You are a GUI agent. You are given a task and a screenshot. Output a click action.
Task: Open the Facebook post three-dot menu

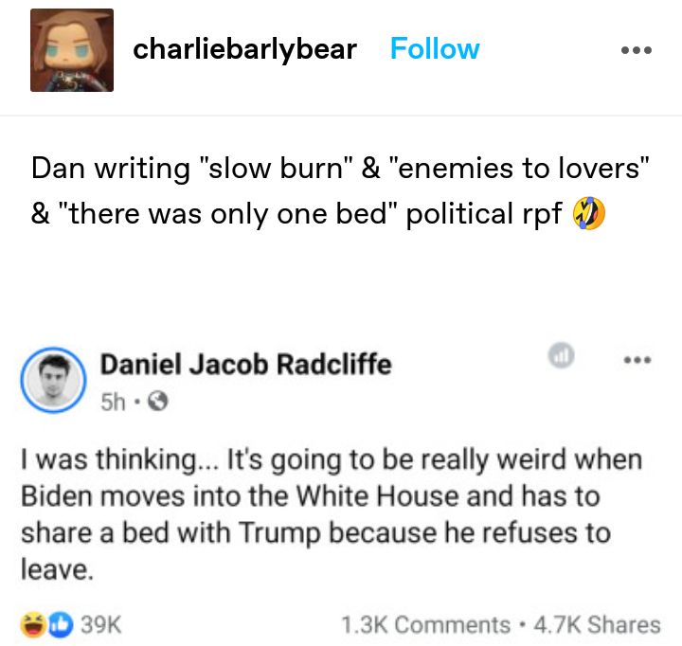coord(637,360)
